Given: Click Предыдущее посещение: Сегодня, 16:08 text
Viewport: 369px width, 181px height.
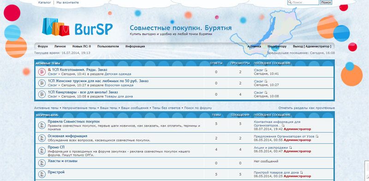Looking at the screenshot, I should pos(301,53).
